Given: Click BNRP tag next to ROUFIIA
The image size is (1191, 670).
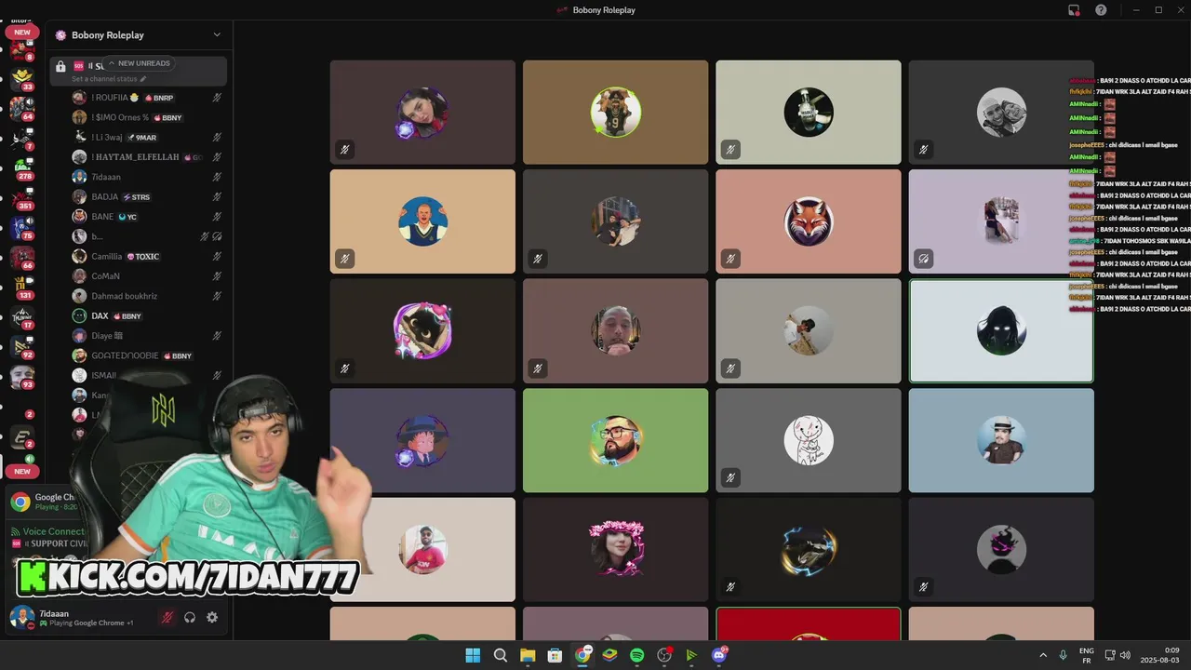Looking at the screenshot, I should click(158, 98).
